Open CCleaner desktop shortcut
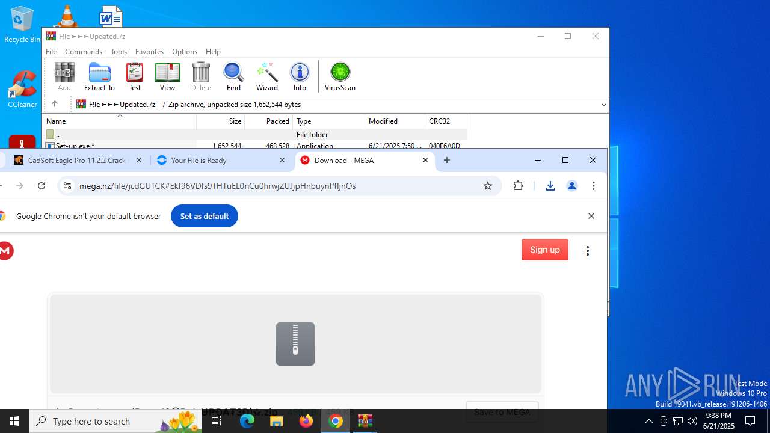Image resolution: width=770 pixels, height=433 pixels. point(22,90)
